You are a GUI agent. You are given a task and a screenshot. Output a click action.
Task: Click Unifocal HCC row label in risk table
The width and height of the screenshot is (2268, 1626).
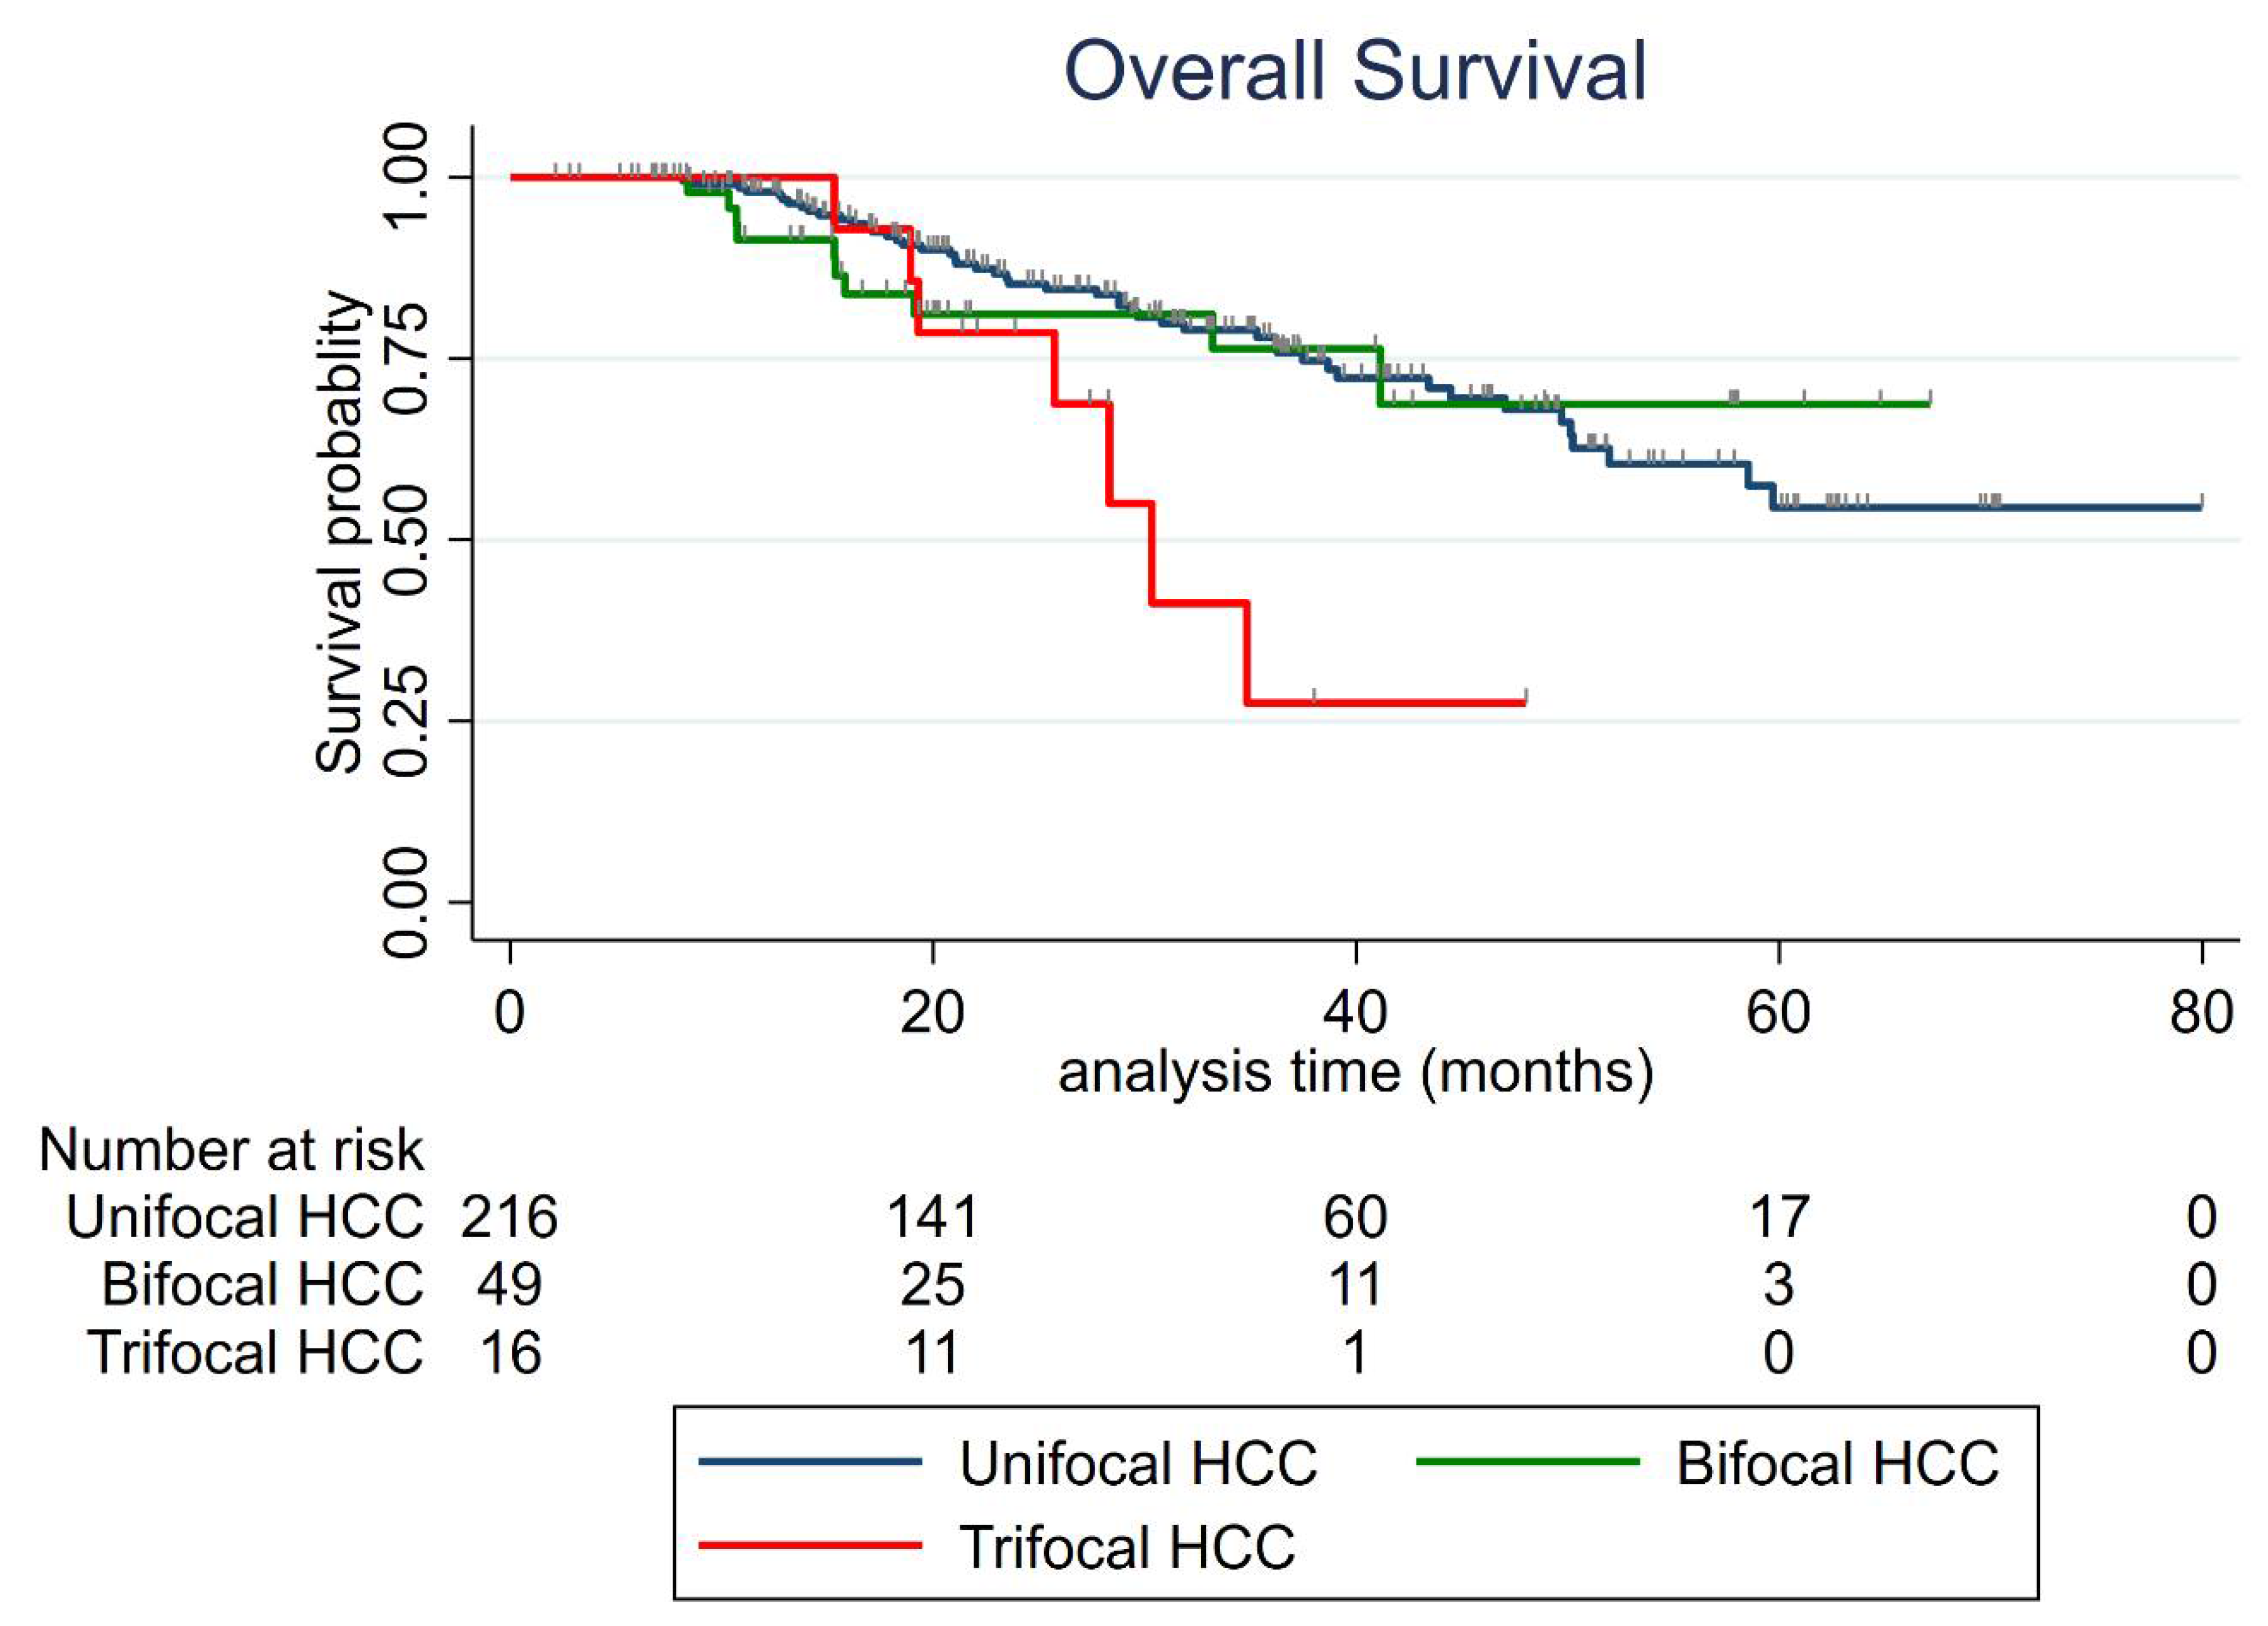point(245,1217)
